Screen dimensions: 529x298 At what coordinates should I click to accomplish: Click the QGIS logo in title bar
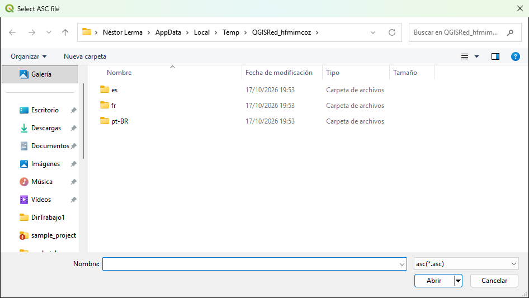(10, 8)
